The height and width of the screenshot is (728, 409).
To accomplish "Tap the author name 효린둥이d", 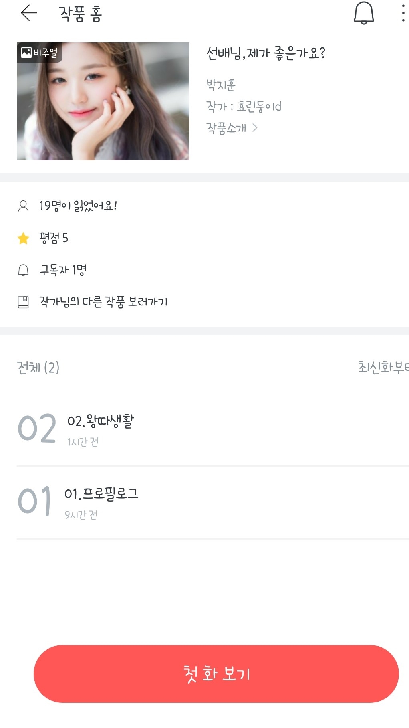I will point(259,107).
